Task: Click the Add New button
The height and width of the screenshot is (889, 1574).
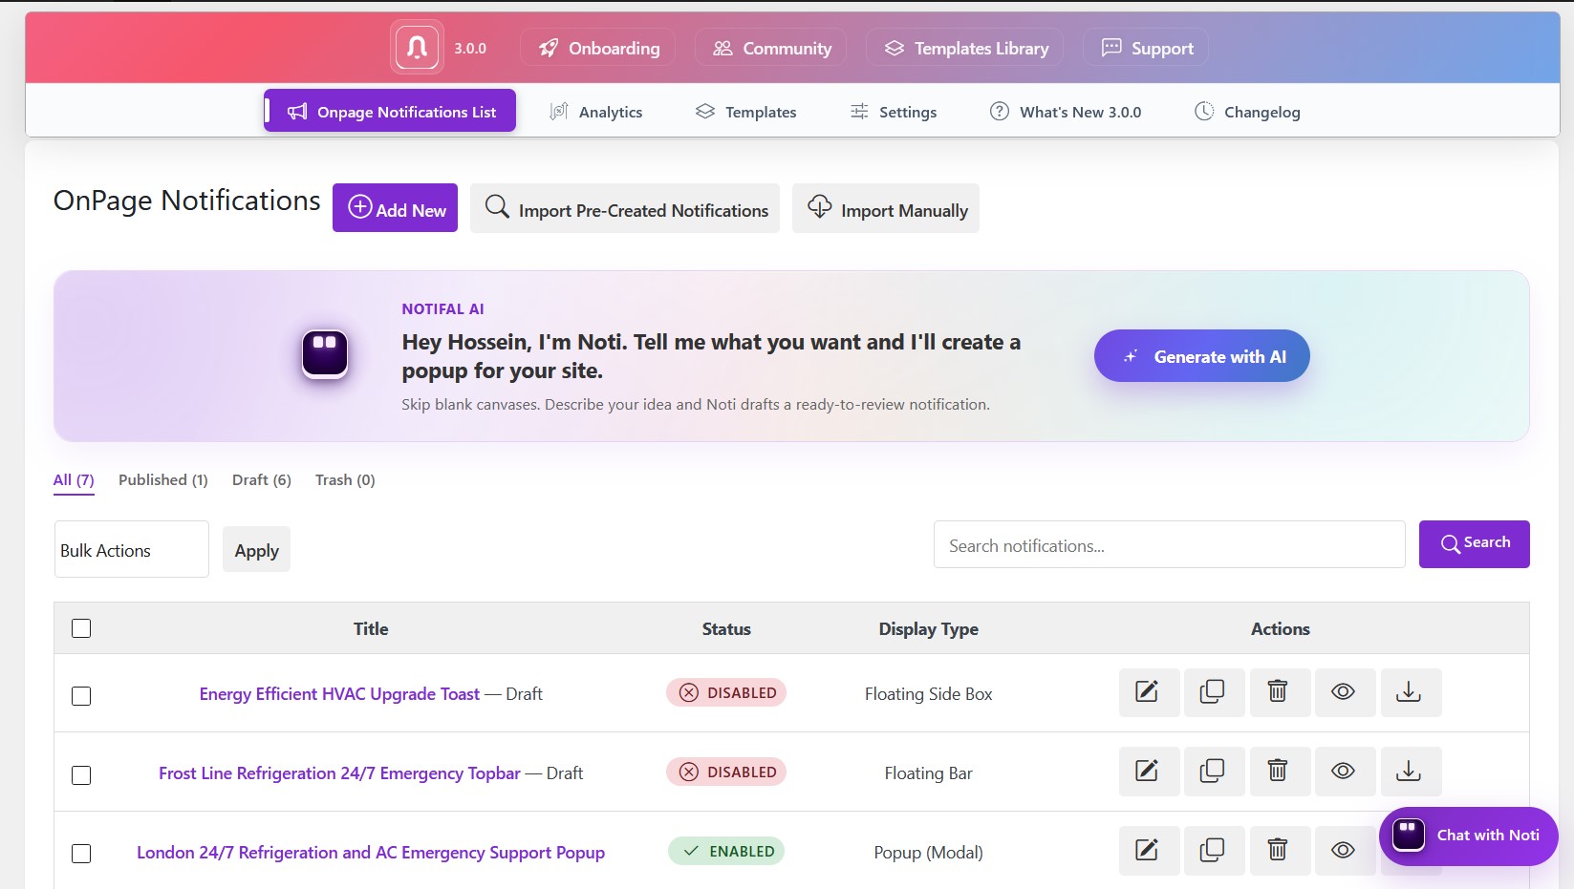Action: click(x=395, y=208)
